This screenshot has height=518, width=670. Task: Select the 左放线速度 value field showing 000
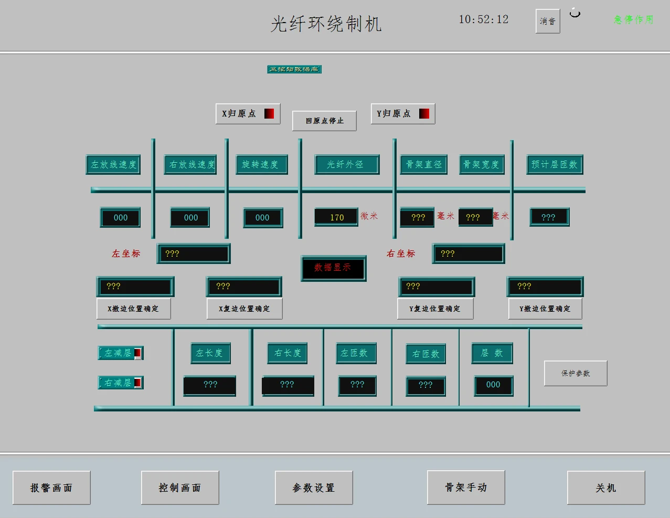121,218
